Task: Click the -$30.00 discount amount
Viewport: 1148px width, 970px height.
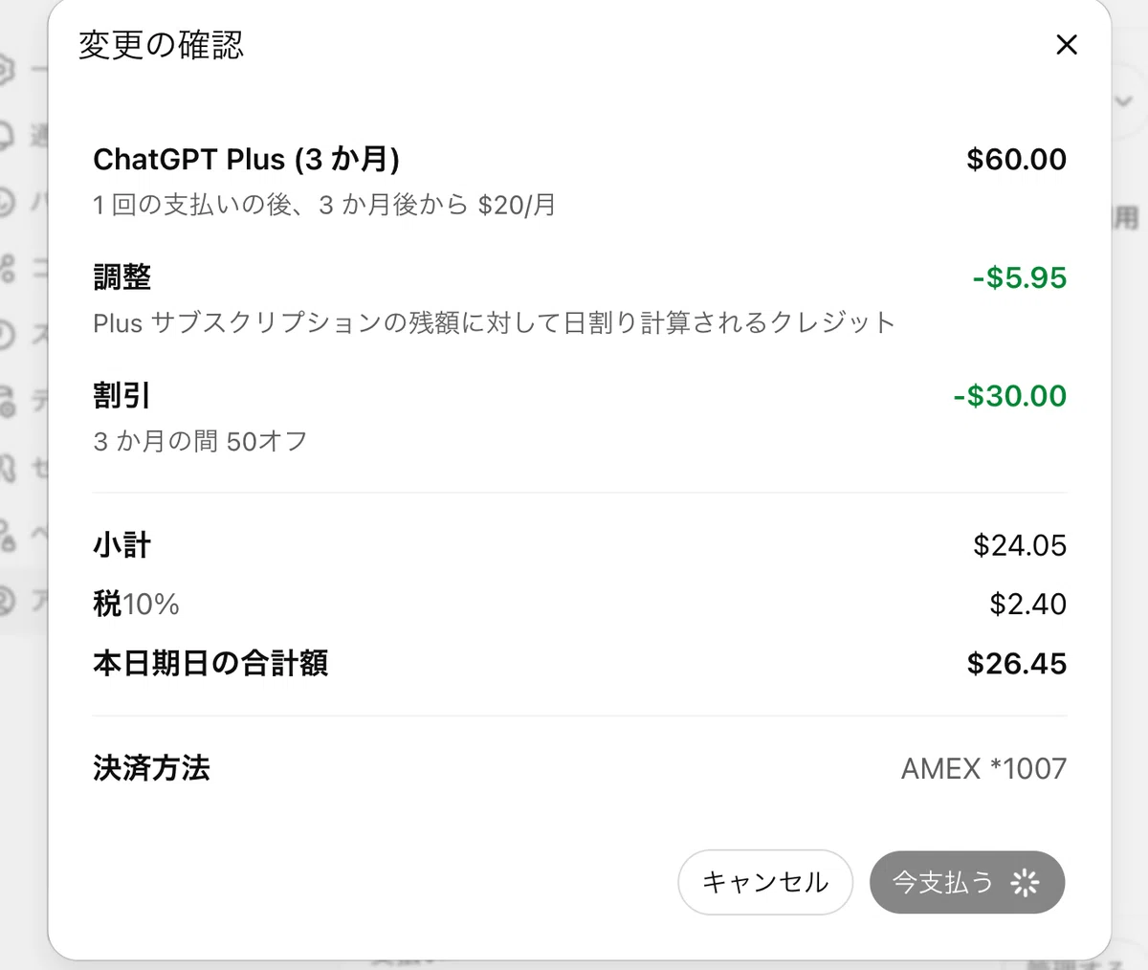Action: [1009, 396]
